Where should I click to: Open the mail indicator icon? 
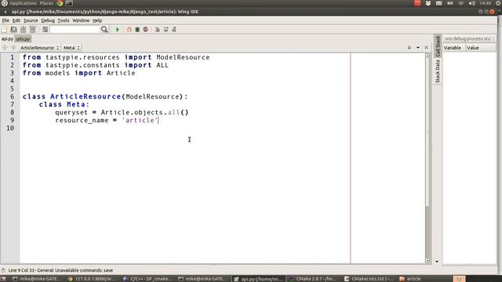[439, 3]
